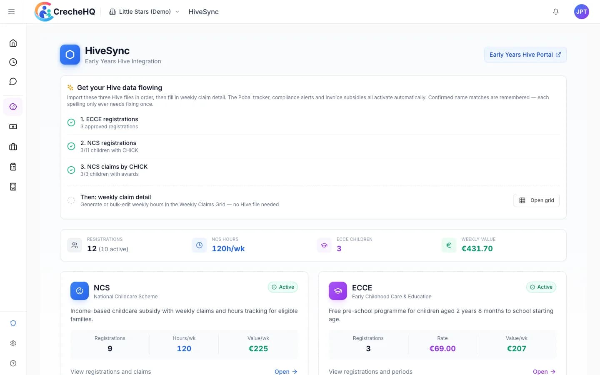Viewport: 600px width, 375px height.
Task: Click check icon for NCS registrations step
Action: click(71, 146)
